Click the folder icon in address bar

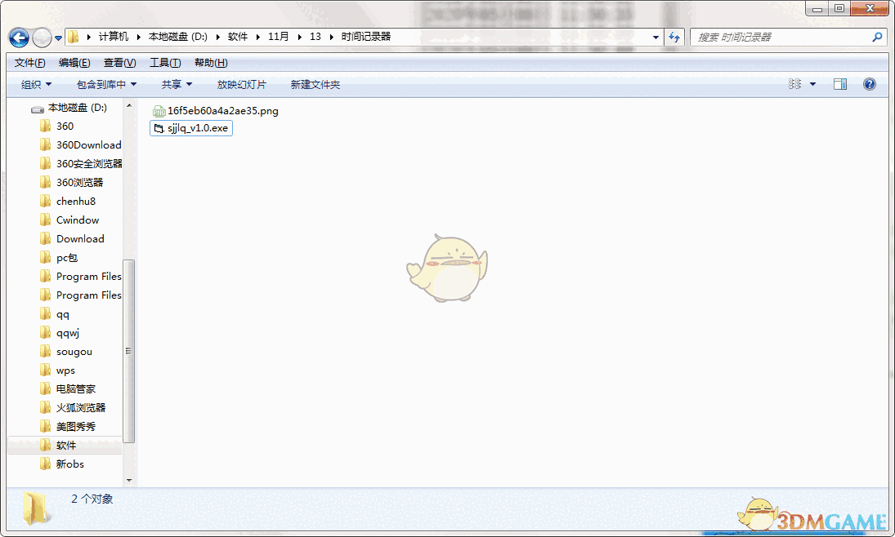[74, 37]
